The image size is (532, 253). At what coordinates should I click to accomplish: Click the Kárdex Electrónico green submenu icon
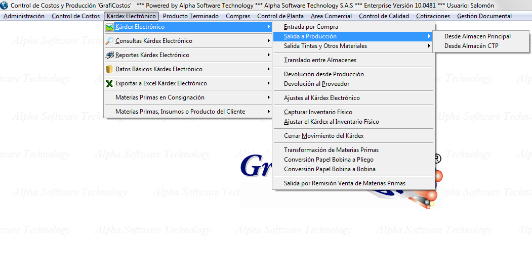109,27
